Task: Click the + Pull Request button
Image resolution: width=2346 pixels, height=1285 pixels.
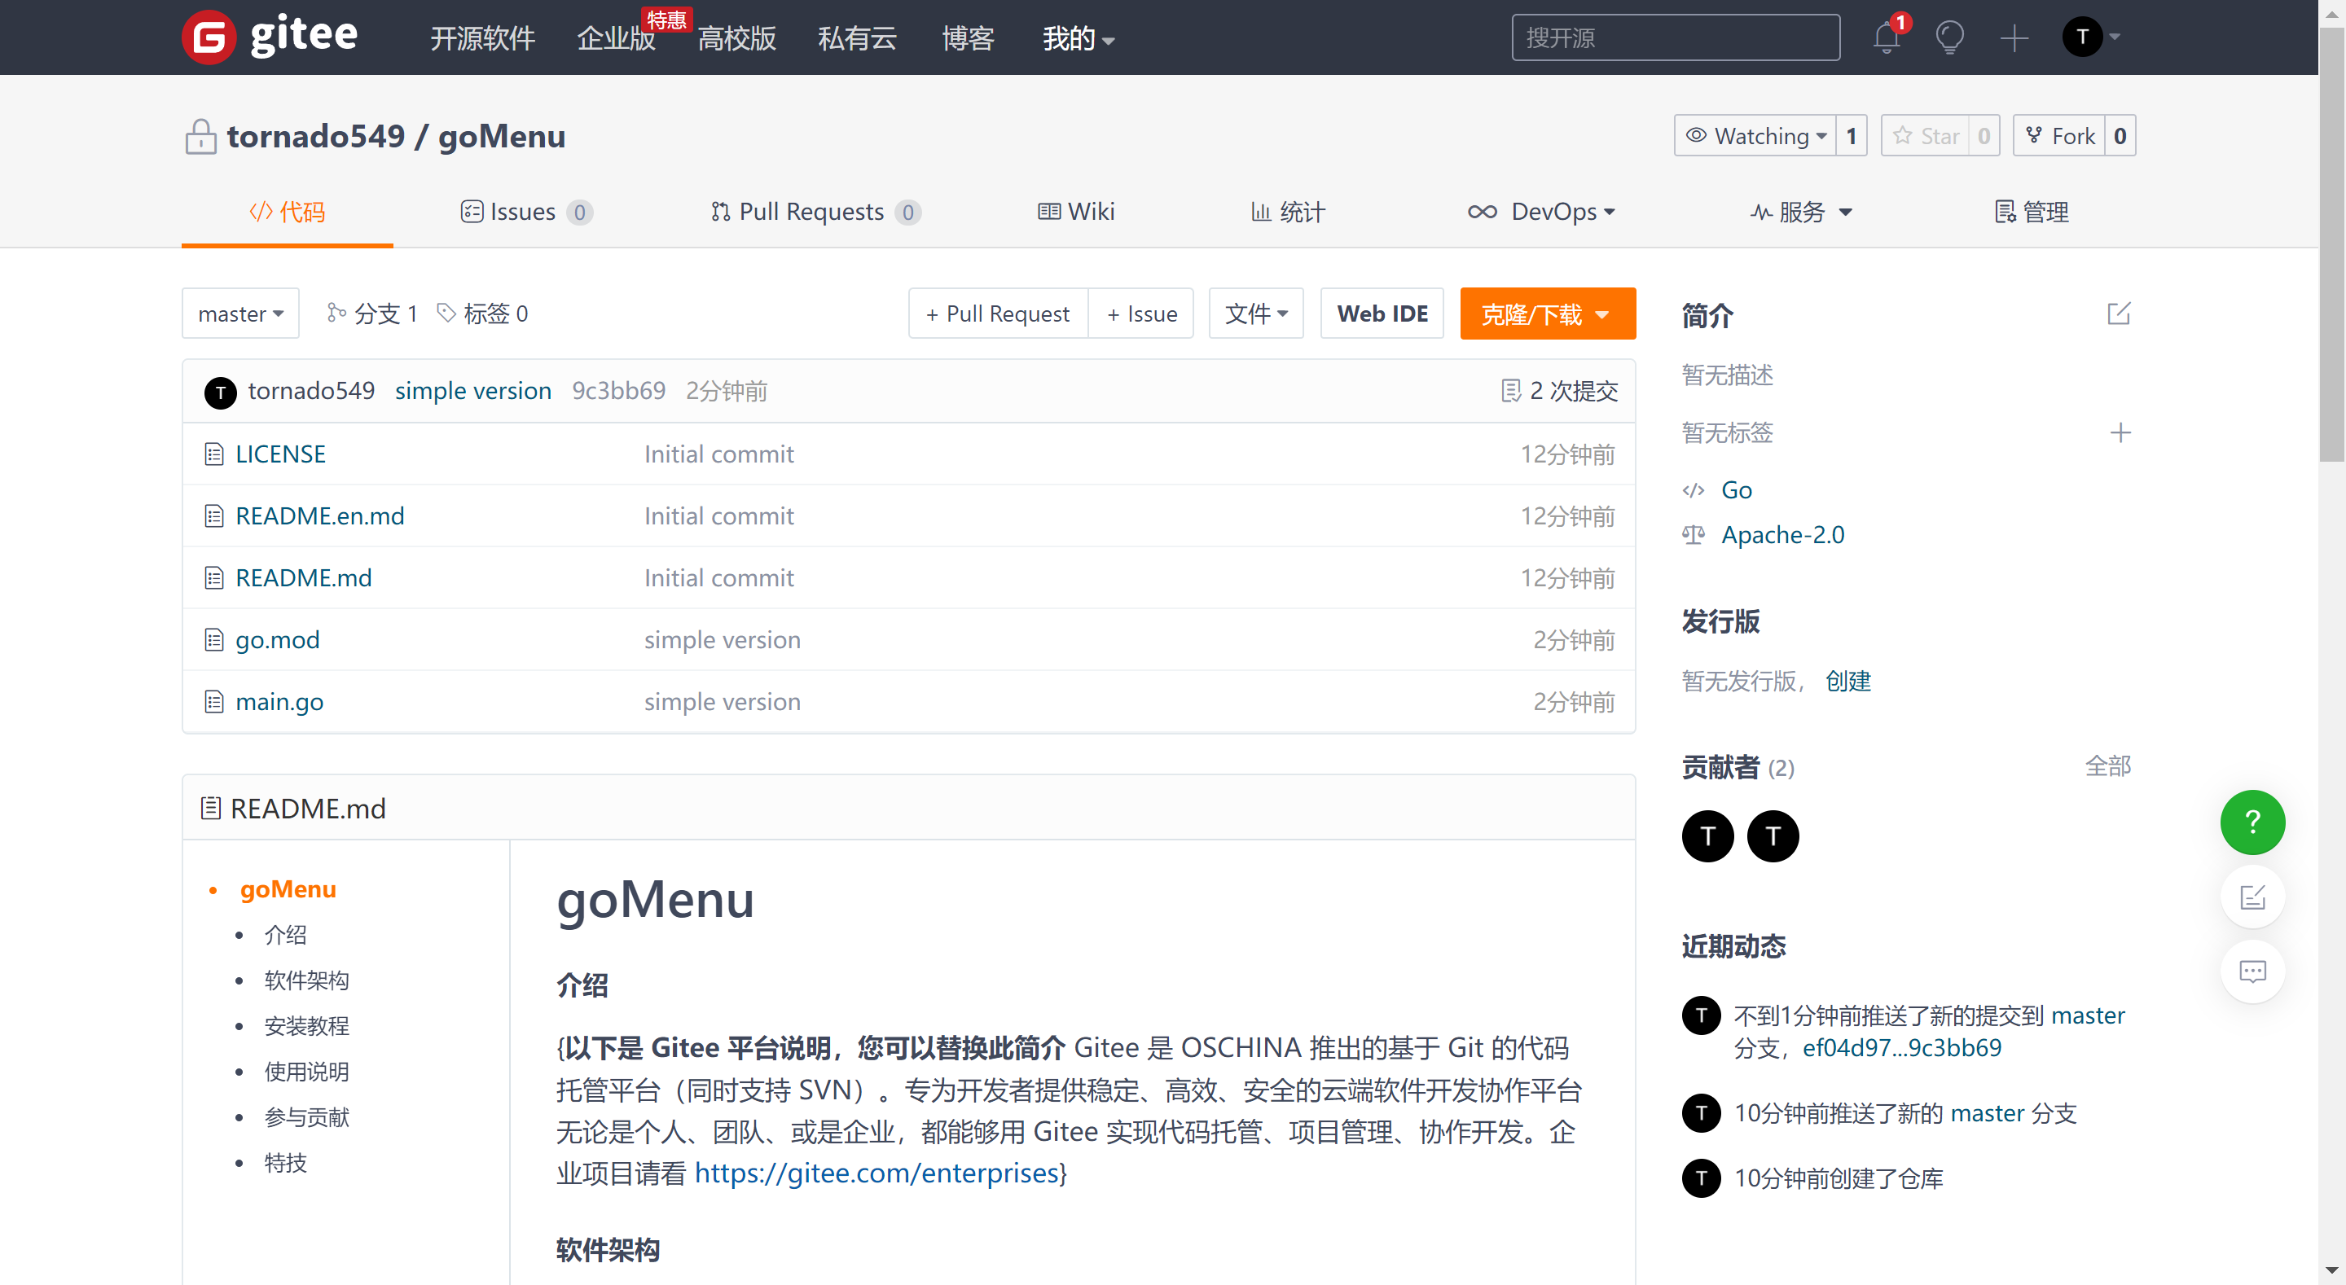Action: coord(997,314)
